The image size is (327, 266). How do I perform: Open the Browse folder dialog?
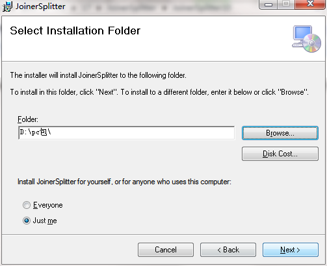[280, 133]
